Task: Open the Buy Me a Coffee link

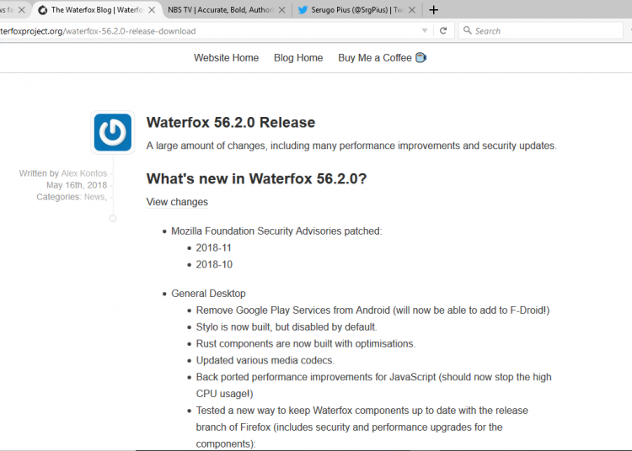Action: (375, 58)
